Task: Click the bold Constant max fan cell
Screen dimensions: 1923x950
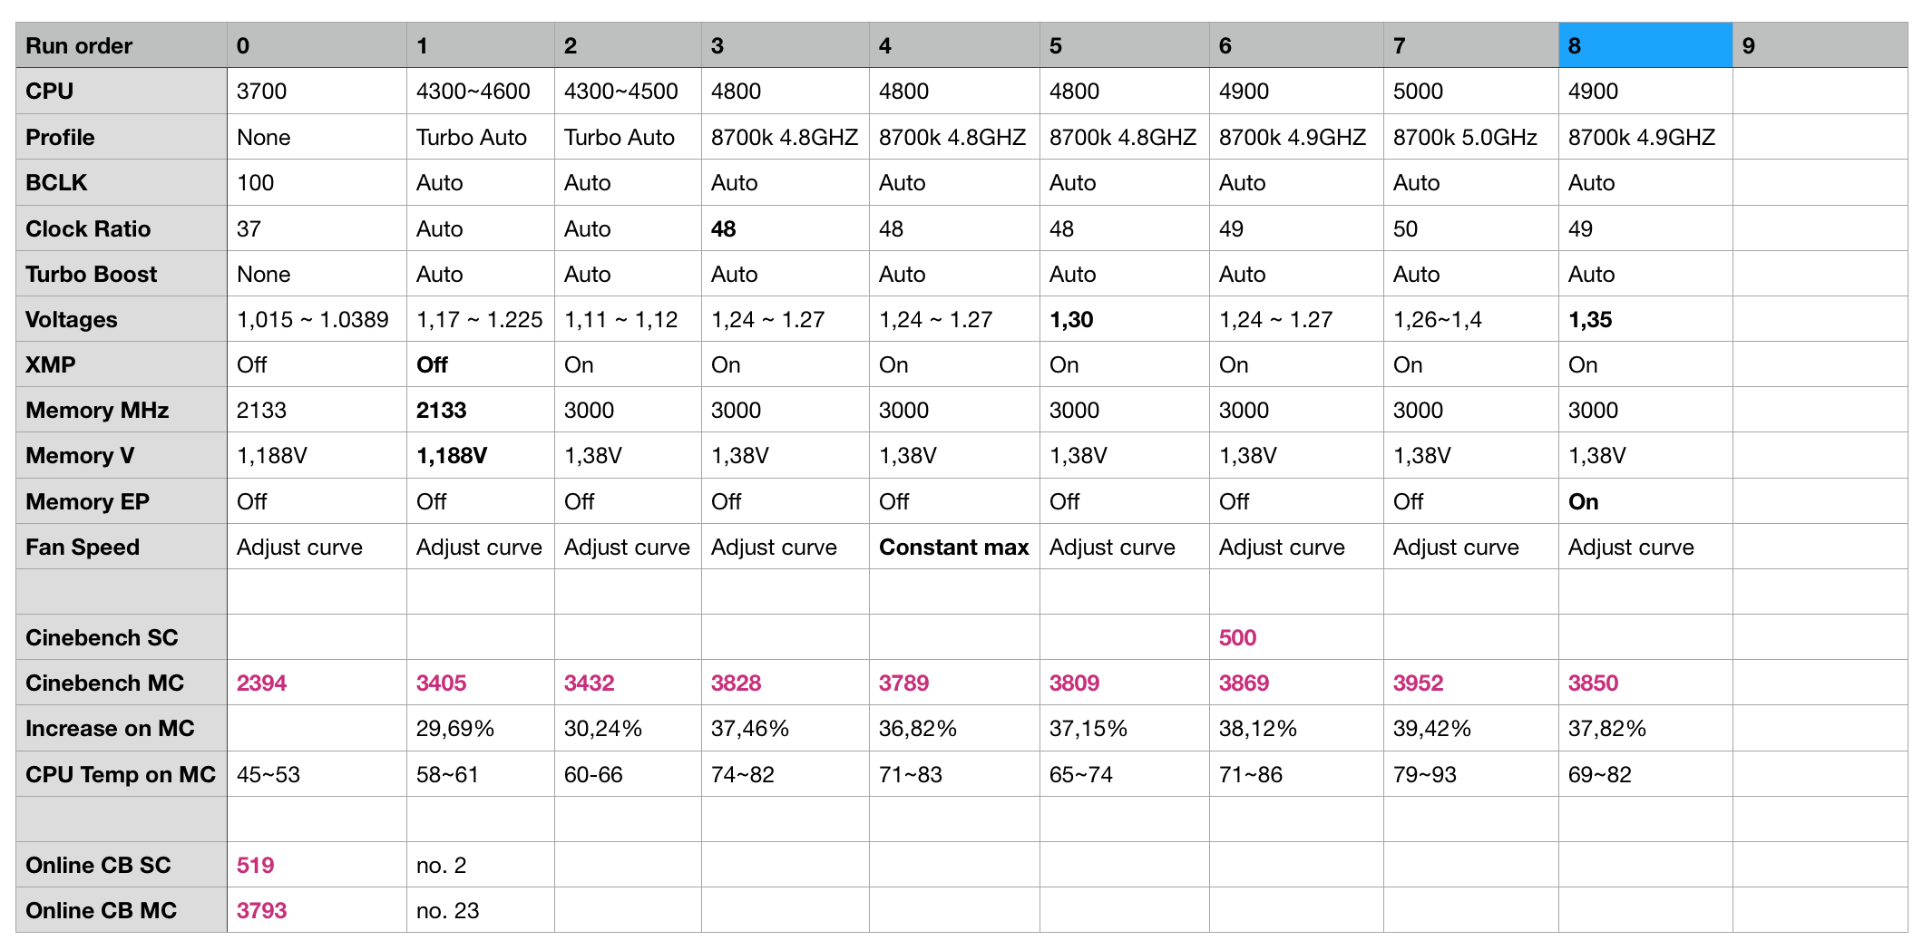Action: pos(954,547)
